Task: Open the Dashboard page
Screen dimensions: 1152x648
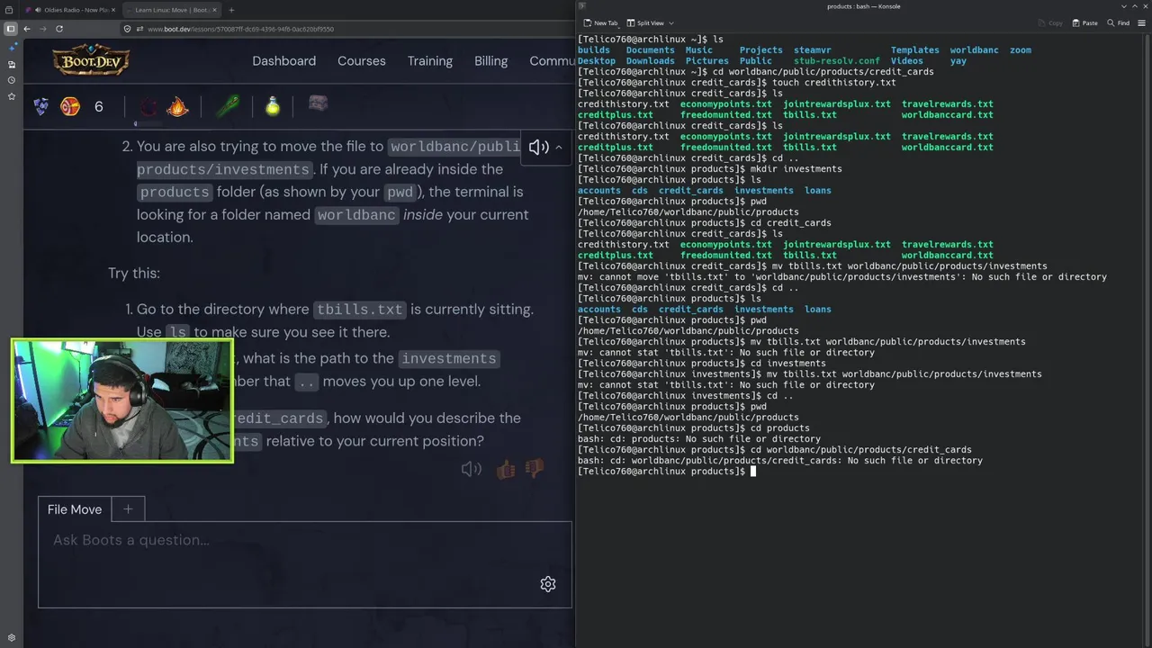Action: point(283,61)
